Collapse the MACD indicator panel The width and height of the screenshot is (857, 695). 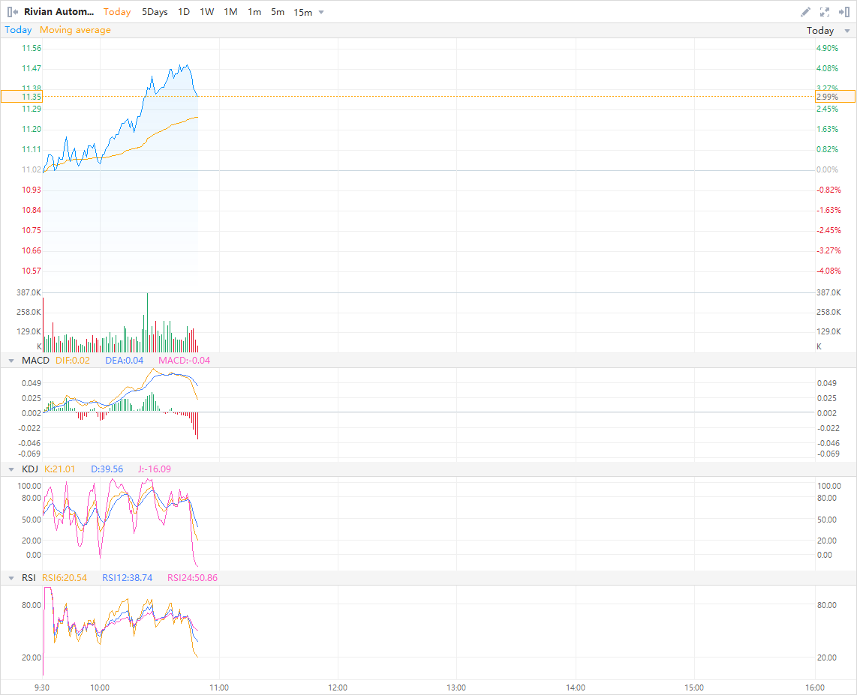[11, 361]
